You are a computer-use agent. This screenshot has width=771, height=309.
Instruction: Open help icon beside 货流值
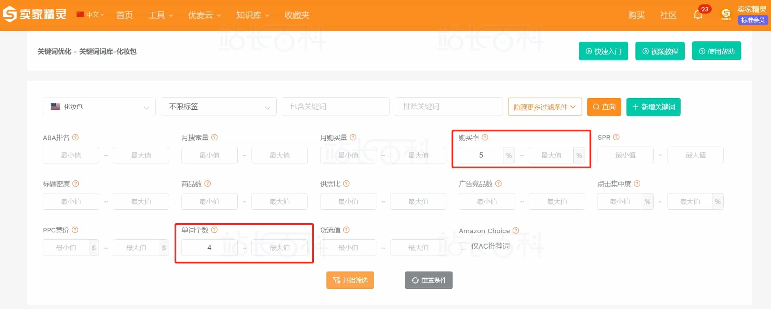[x=346, y=230]
